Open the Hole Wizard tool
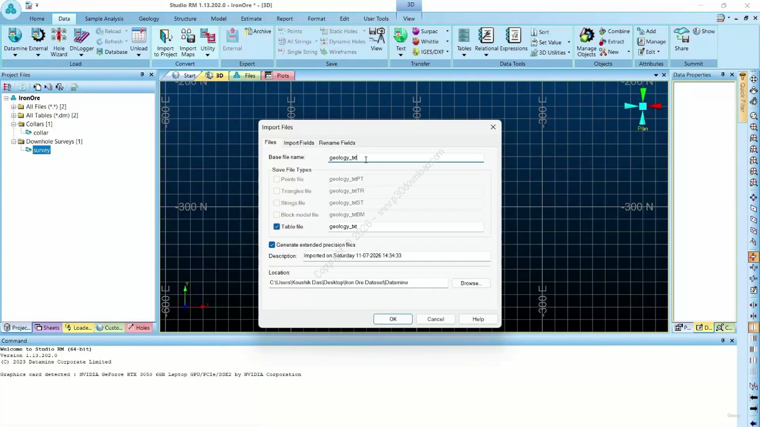 click(59, 42)
